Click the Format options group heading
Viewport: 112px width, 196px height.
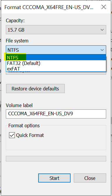(x=24, y=125)
